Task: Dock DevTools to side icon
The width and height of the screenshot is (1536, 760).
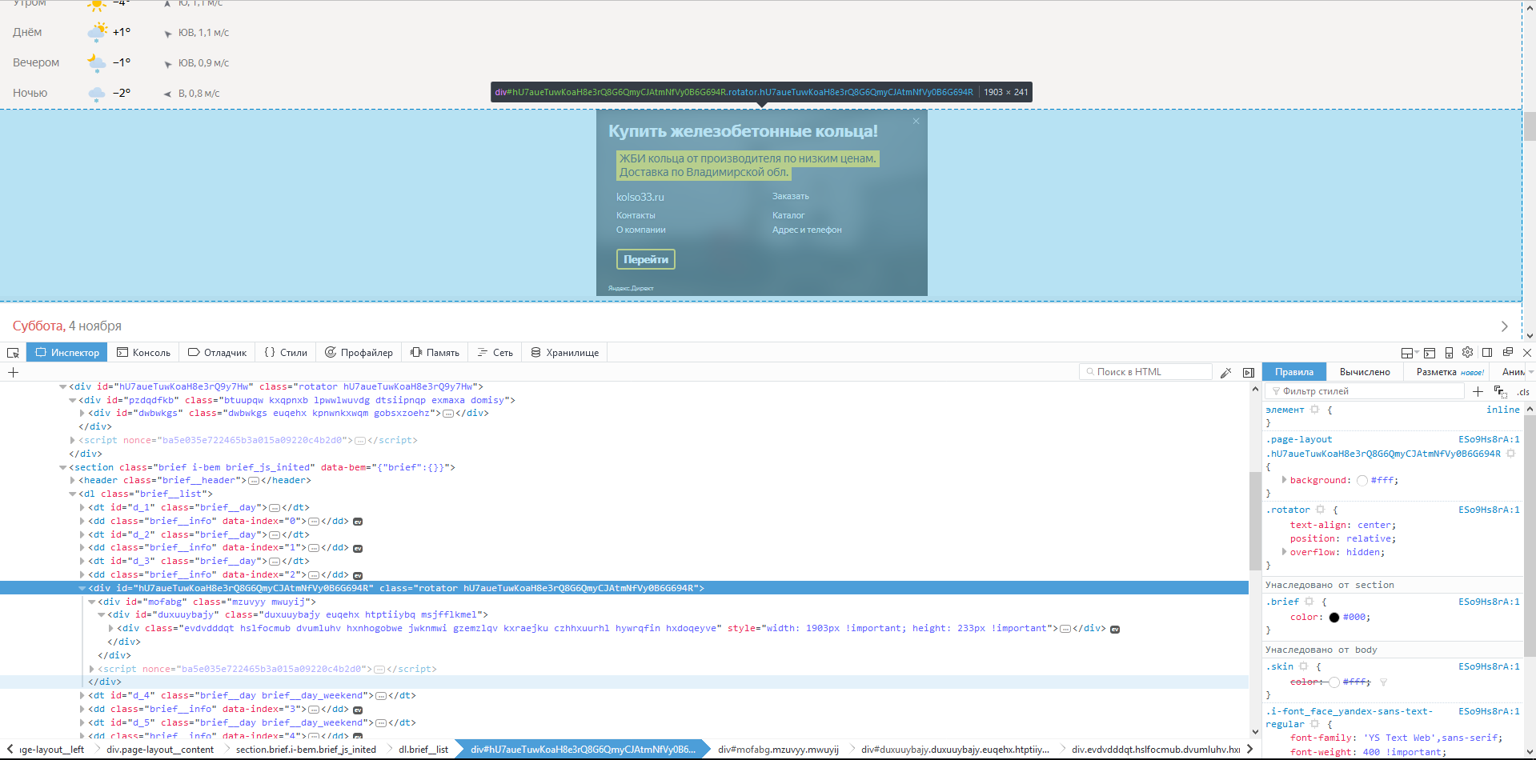Action: click(x=1487, y=352)
